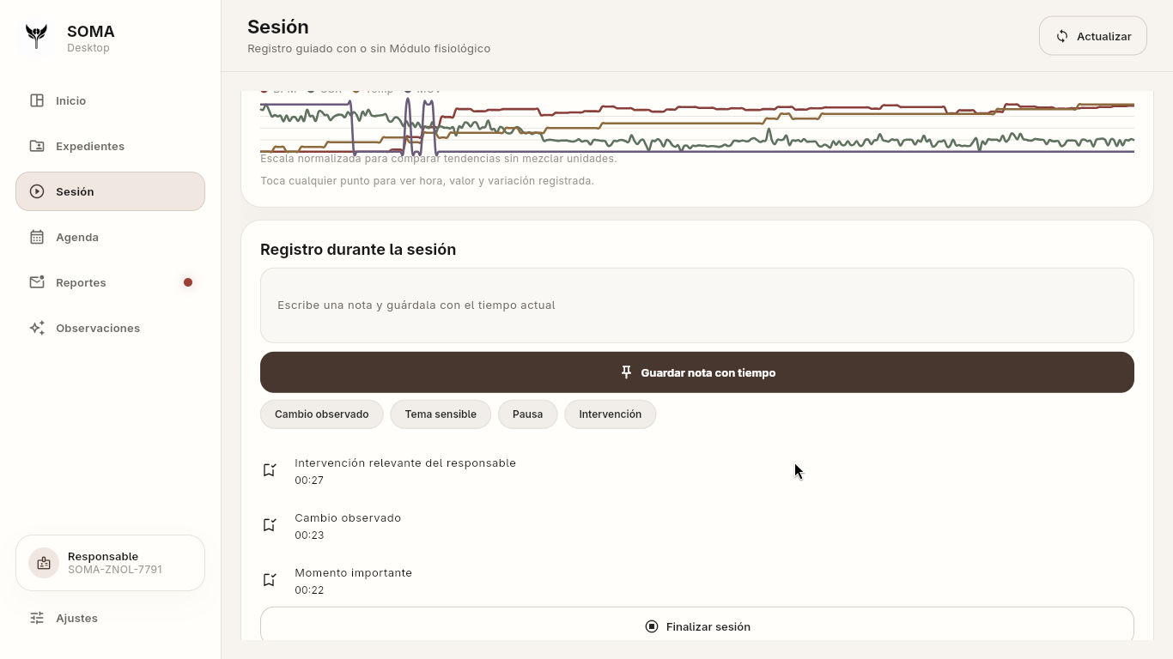Open Inicio via its dashboard icon
1173x659 pixels.
pos(37,100)
